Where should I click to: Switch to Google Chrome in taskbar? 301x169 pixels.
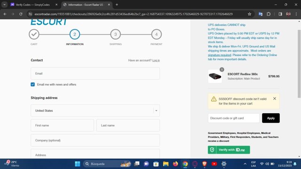click(185, 164)
